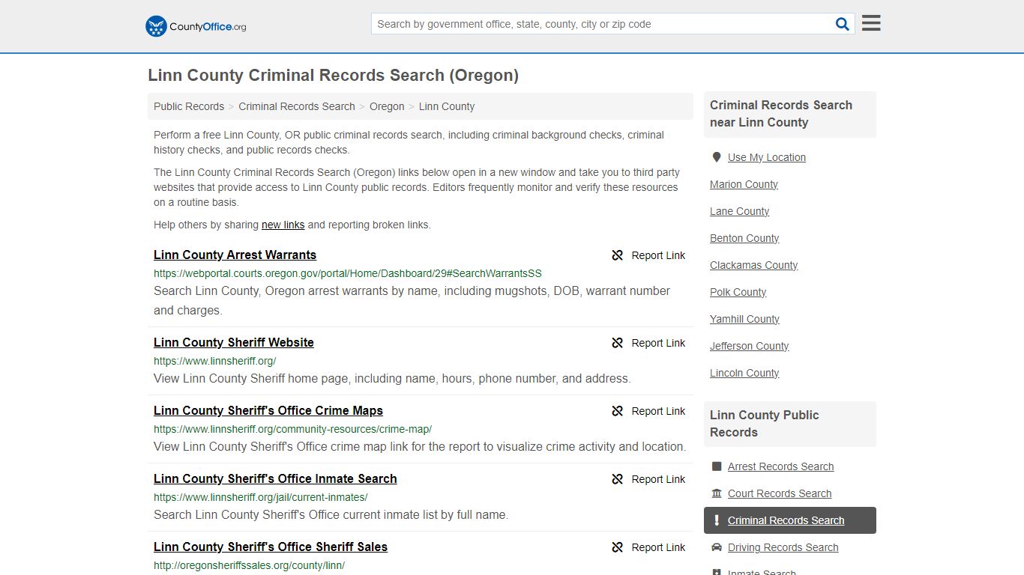Open the current-inmates URL link
Image resolution: width=1024 pixels, height=575 pixels.
point(261,497)
